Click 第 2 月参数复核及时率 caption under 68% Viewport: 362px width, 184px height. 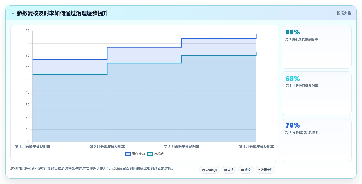(301, 86)
